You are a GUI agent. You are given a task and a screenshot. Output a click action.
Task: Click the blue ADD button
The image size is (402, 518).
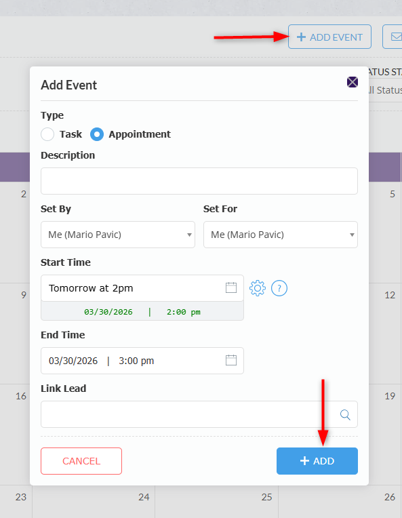click(317, 461)
